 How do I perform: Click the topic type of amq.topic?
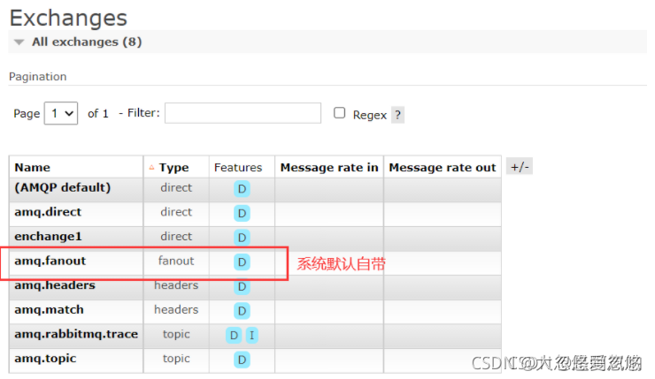[176, 359]
